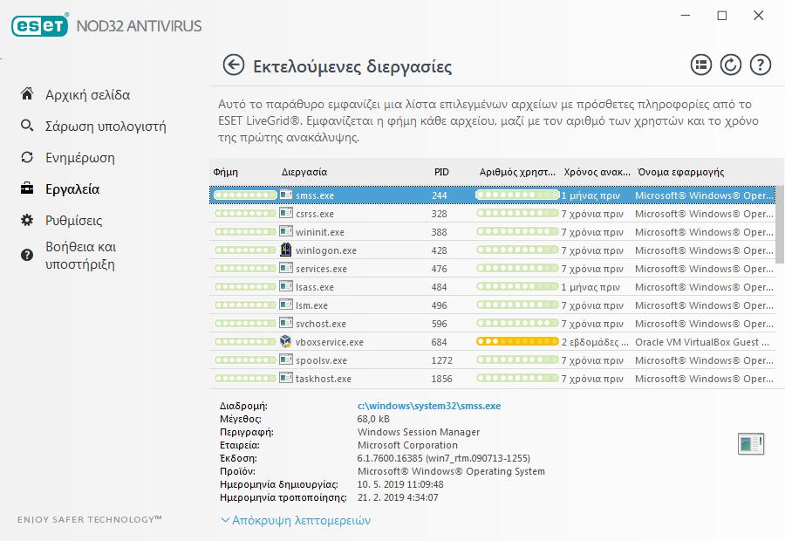This screenshot has width=785, height=541.
Task: Open help with the question mark icon
Action: pos(760,65)
